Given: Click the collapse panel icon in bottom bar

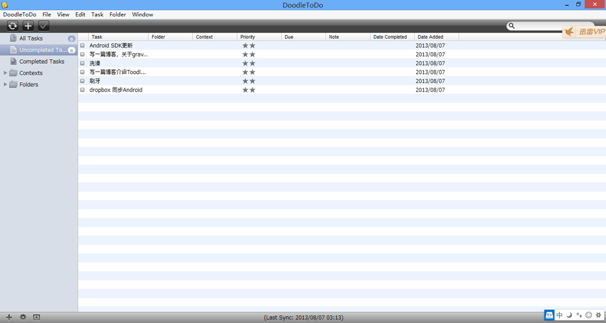Looking at the screenshot, I should point(37,317).
